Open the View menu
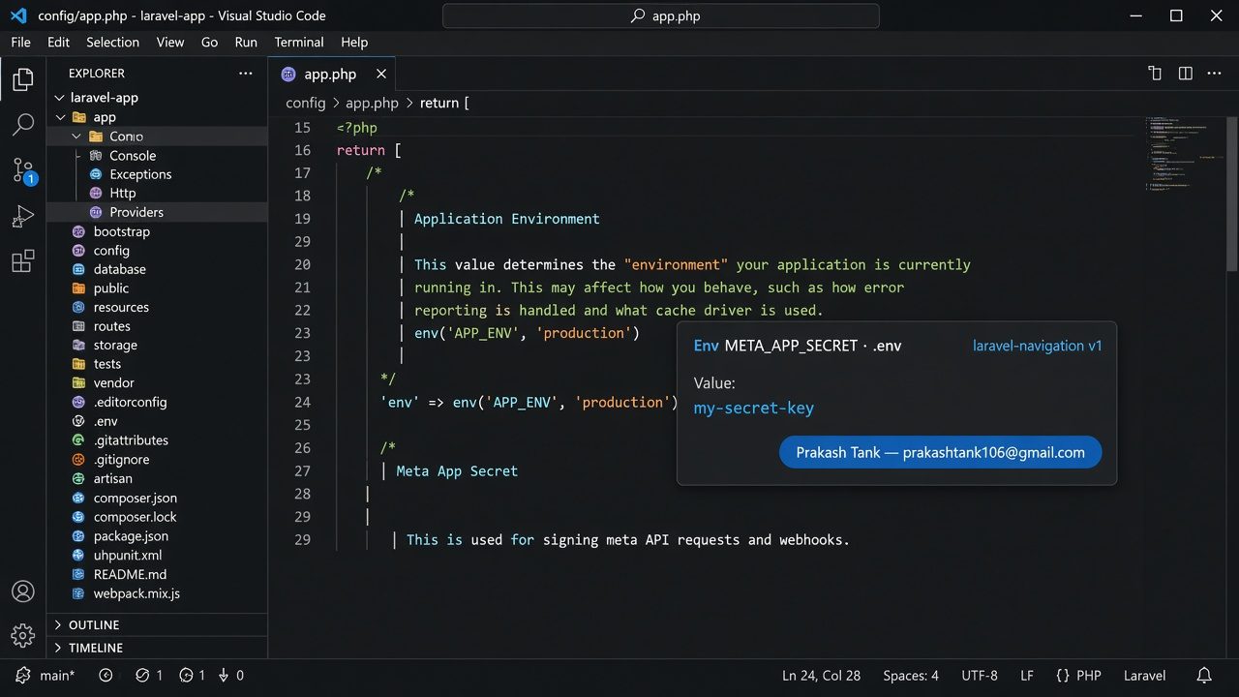1239x697 pixels. pos(170,43)
